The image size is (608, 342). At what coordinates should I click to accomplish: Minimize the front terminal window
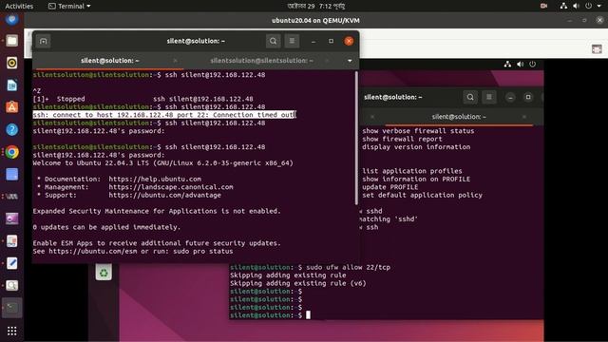(x=313, y=41)
